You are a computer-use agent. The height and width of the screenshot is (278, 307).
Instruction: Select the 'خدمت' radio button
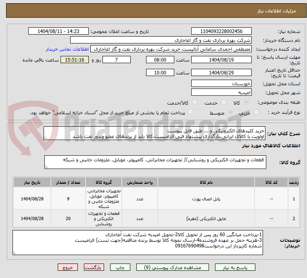(223, 102)
